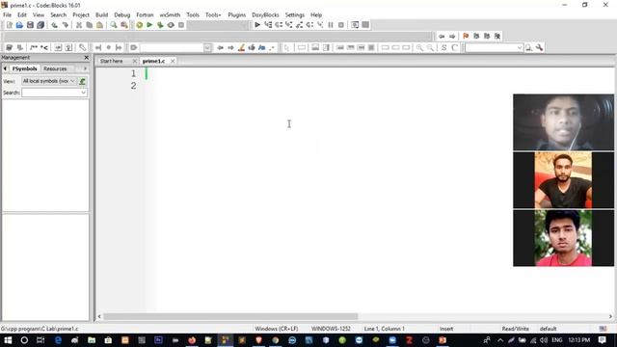Screen dimensions: 617x347
Task: Redo the last undone edit
Action: click(x=66, y=25)
